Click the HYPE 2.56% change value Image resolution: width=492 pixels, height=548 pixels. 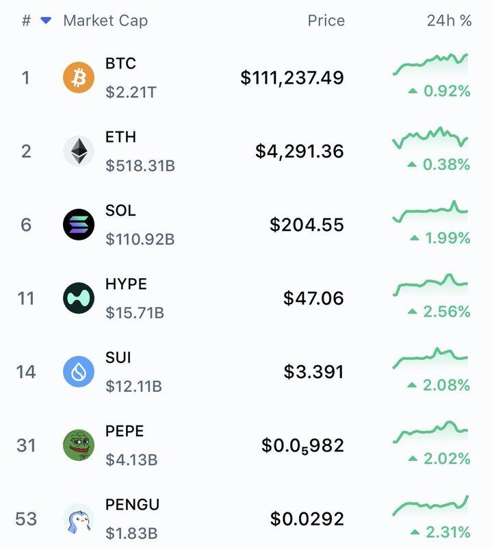point(439,312)
